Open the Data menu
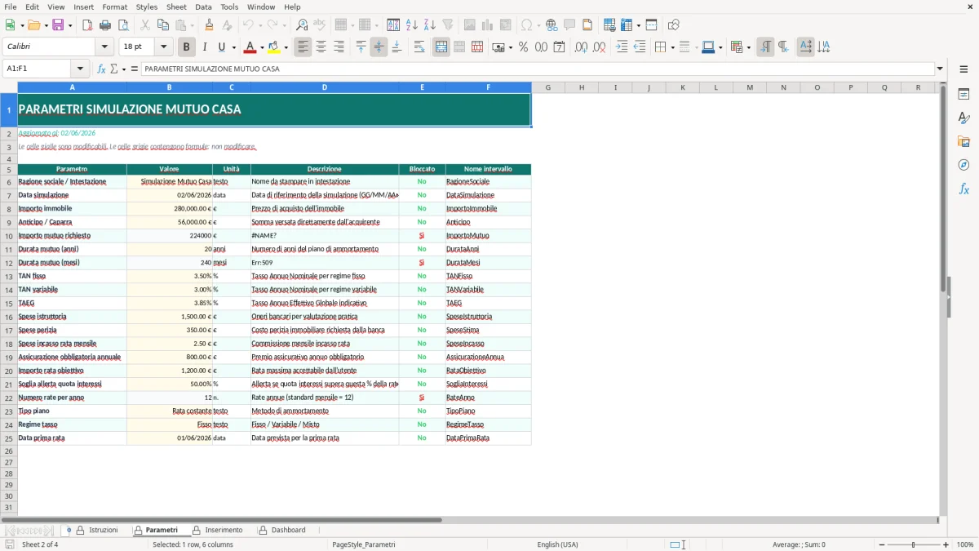This screenshot has width=979, height=551. (x=203, y=7)
